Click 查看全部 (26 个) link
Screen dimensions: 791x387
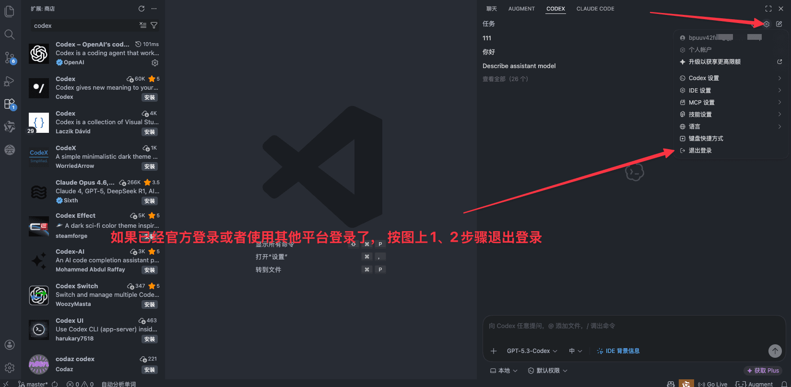click(x=505, y=79)
